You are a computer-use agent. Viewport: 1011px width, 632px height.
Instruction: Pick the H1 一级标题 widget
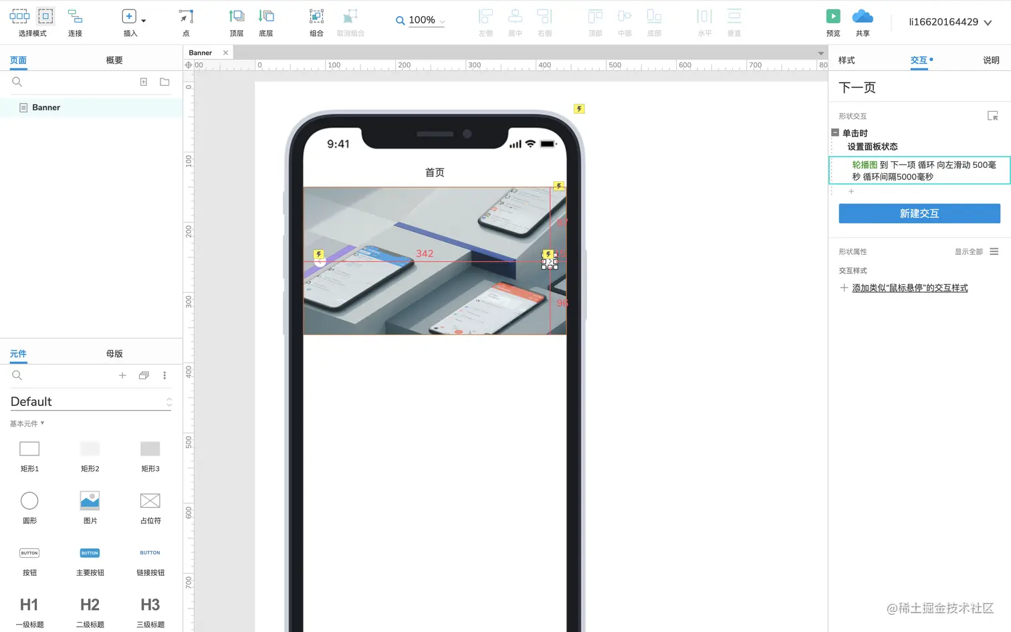[x=29, y=612]
